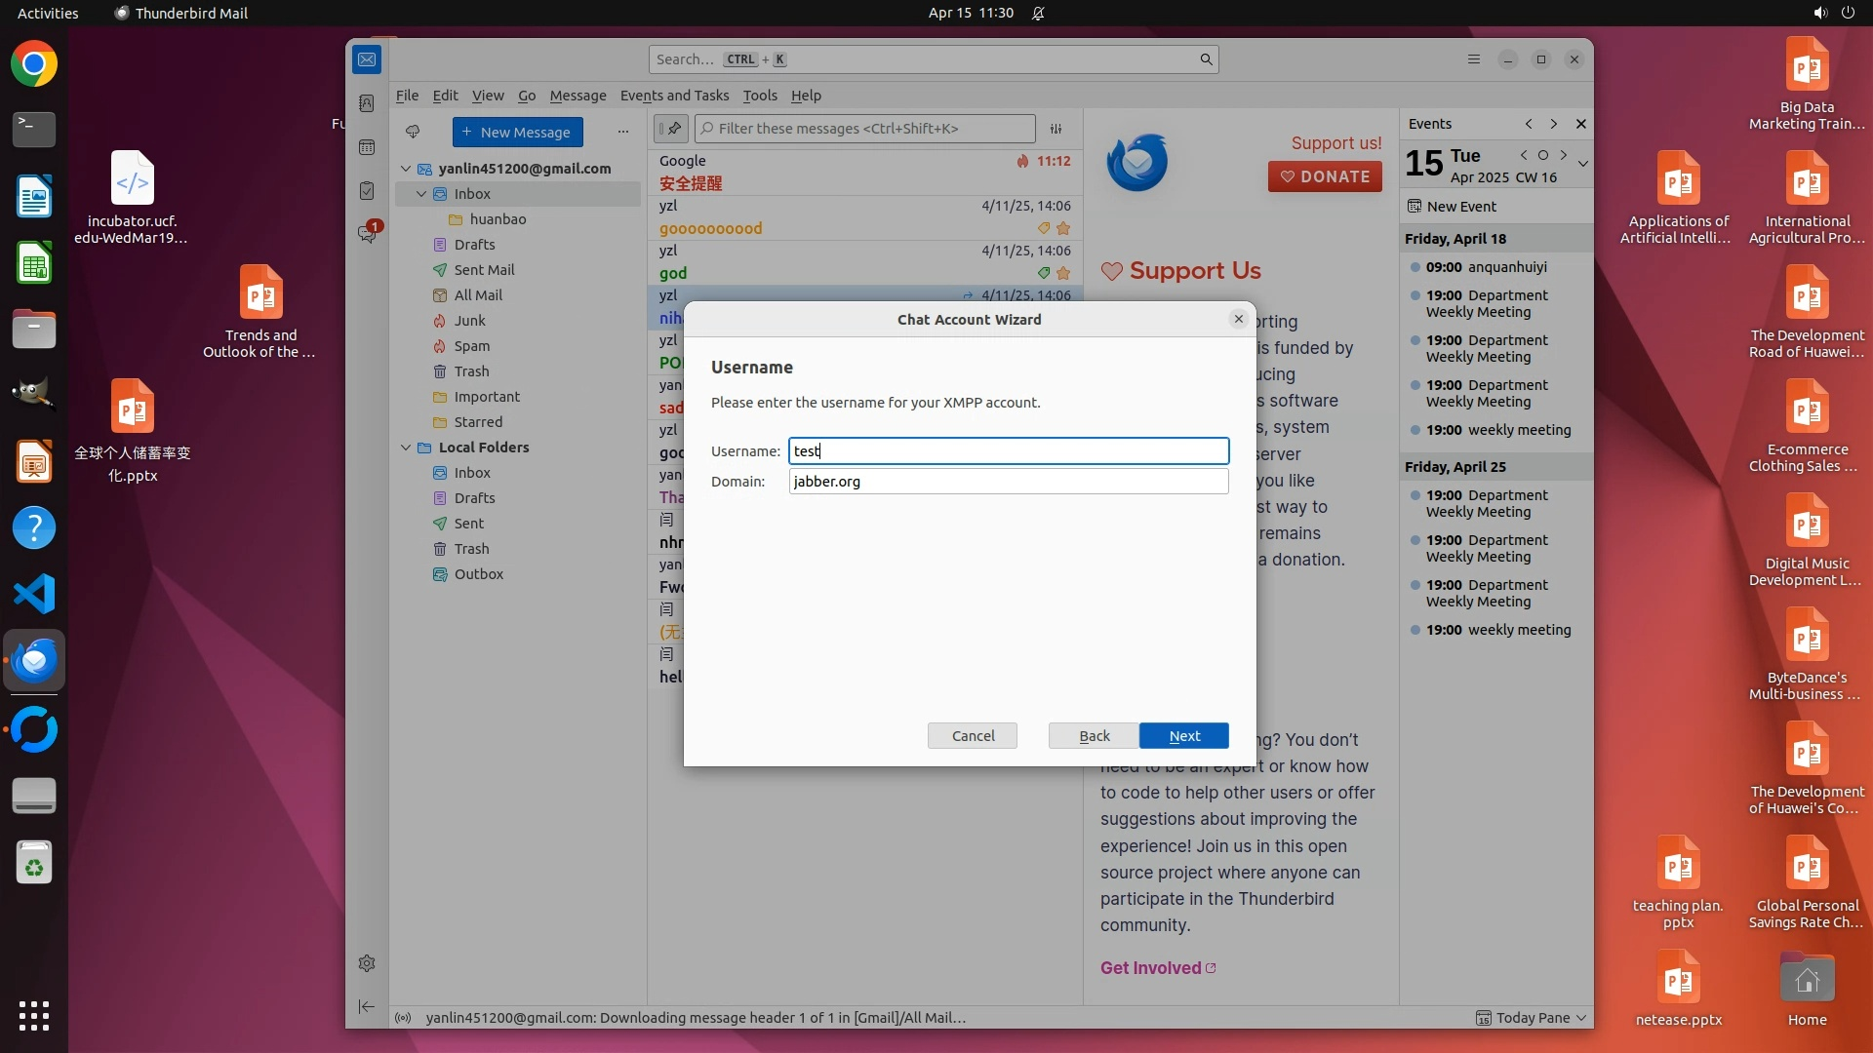Open the Events and Tasks menu
This screenshot has width=1873, height=1053.
pyautogui.click(x=674, y=96)
